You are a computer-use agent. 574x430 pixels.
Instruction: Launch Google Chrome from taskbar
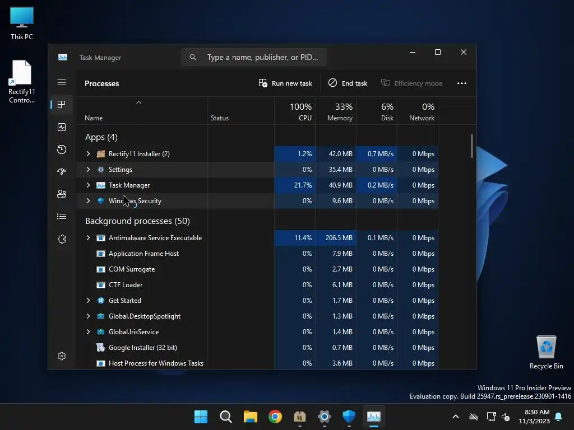275,417
